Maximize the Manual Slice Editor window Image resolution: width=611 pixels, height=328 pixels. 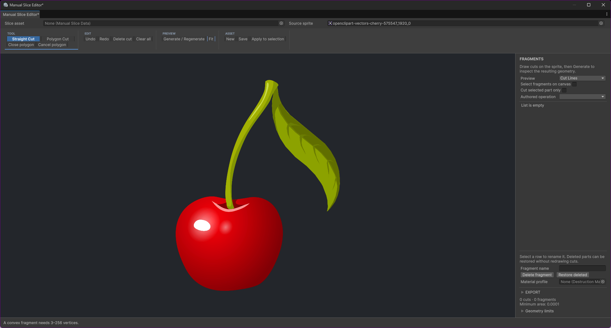[x=589, y=5]
